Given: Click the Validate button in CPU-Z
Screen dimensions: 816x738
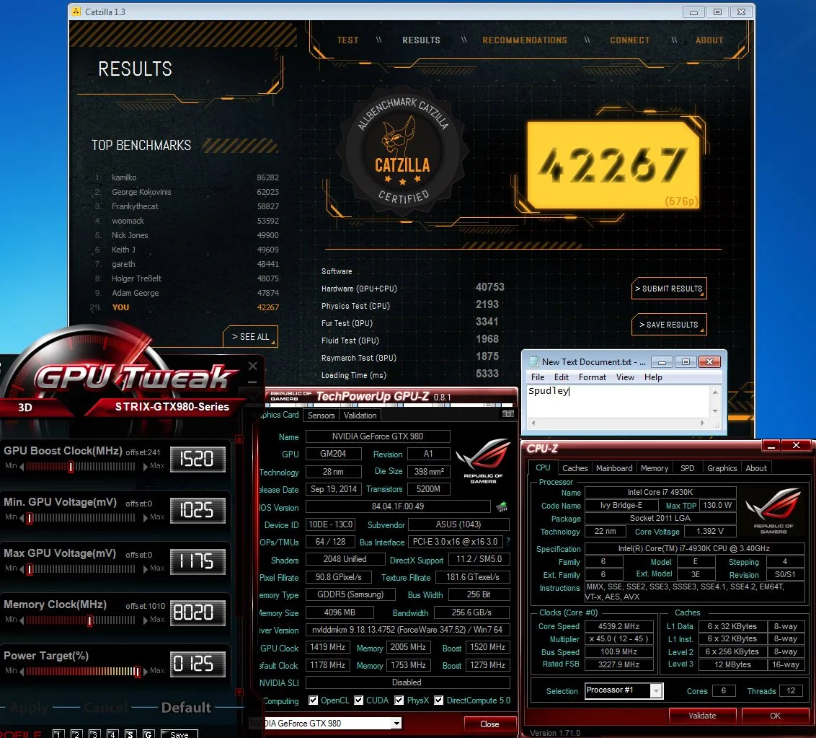Looking at the screenshot, I should click(x=702, y=716).
